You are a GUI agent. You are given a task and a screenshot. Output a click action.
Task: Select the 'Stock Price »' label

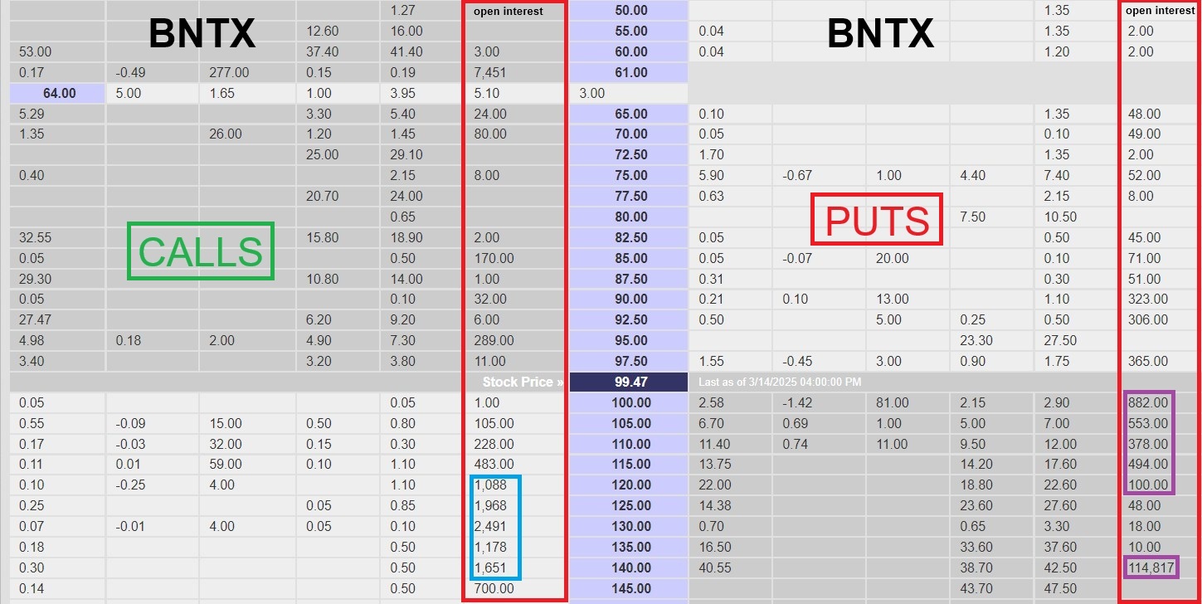[523, 382]
